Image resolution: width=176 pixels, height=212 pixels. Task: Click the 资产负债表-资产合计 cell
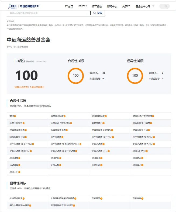pos(109,137)
